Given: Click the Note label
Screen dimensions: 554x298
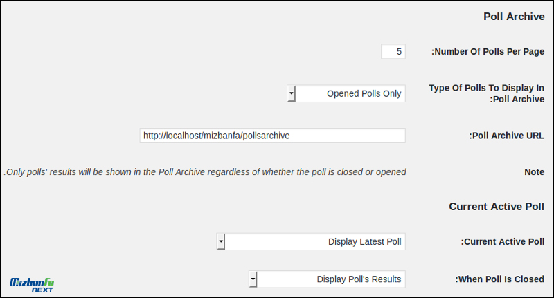Looking at the screenshot, I should pyautogui.click(x=534, y=171).
